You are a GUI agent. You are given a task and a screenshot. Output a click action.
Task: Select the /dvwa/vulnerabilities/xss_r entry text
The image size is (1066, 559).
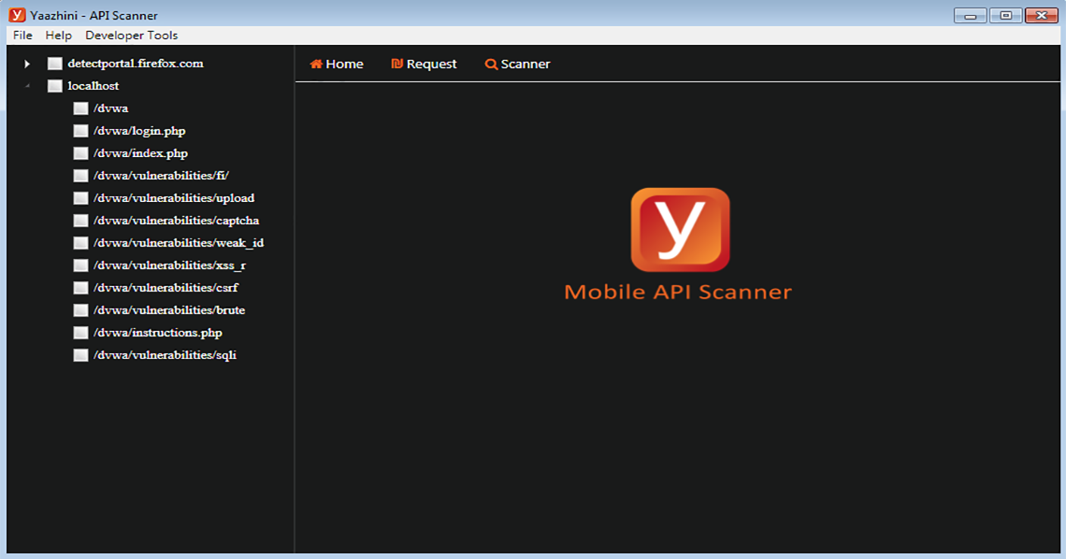pos(170,265)
